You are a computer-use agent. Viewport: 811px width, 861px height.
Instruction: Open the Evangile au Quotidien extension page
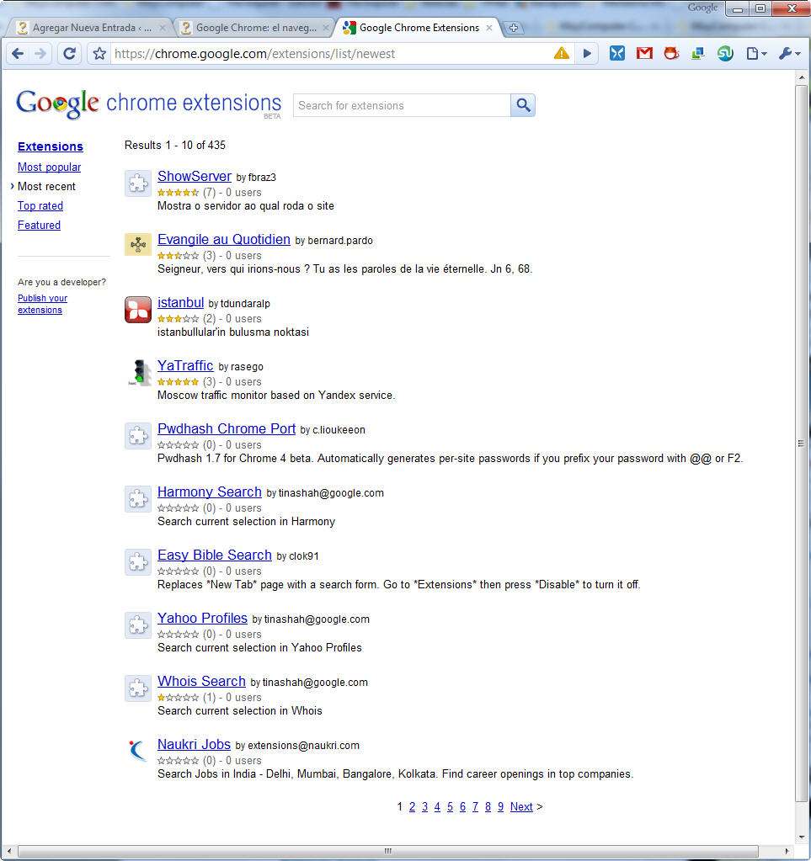(224, 239)
